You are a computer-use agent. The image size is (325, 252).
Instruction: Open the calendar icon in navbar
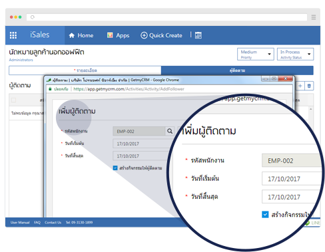pos(198,35)
